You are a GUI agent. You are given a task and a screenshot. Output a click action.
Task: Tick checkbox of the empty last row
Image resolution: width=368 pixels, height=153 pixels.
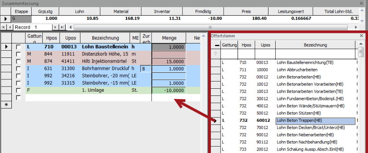coord(18,98)
